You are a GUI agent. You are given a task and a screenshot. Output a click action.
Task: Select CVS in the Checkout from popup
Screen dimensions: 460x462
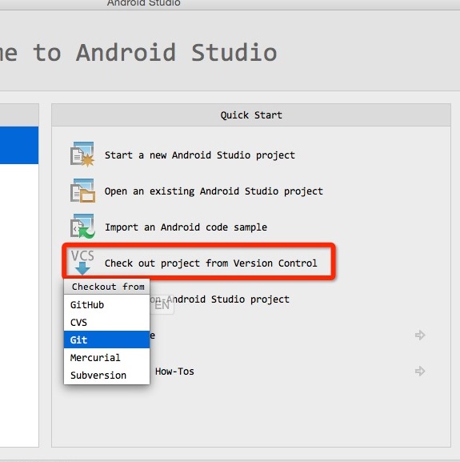point(107,323)
